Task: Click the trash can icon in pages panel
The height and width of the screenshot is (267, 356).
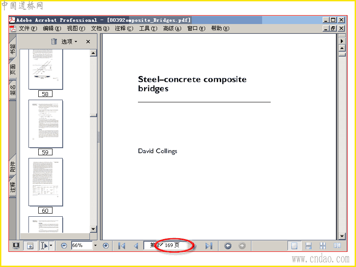Action: (54, 41)
